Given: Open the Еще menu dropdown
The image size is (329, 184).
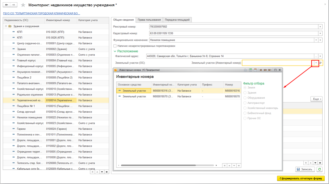Looking at the screenshot, I should click(x=316, y=99).
